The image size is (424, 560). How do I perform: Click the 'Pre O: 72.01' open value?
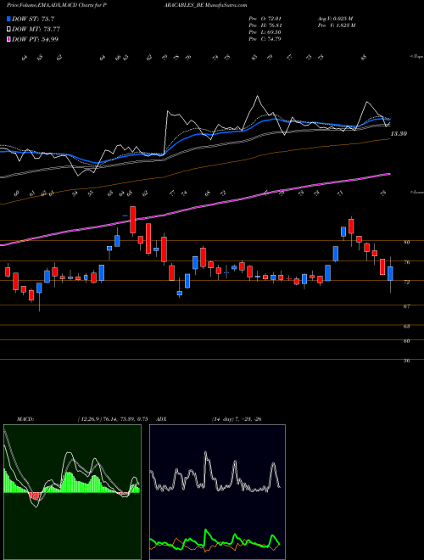tap(265, 19)
